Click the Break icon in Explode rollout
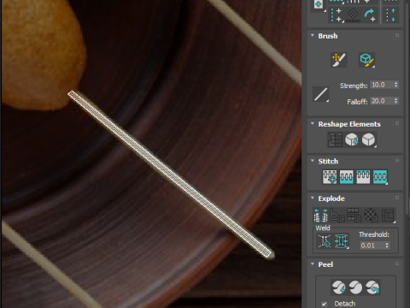This screenshot has height=308, width=410. (320, 216)
